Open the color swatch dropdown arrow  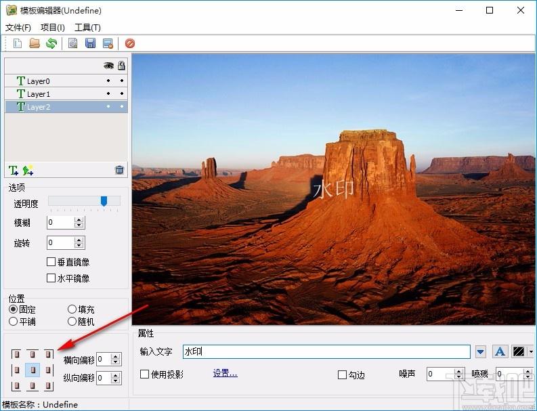pyautogui.click(x=531, y=351)
